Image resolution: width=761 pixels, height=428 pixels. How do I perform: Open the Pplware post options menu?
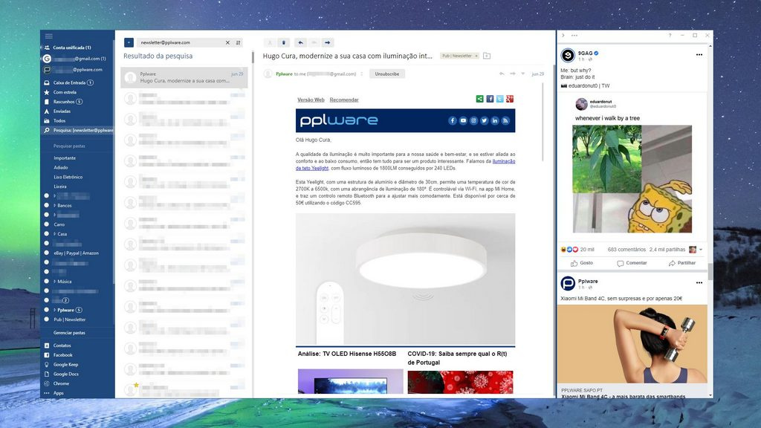click(x=698, y=281)
